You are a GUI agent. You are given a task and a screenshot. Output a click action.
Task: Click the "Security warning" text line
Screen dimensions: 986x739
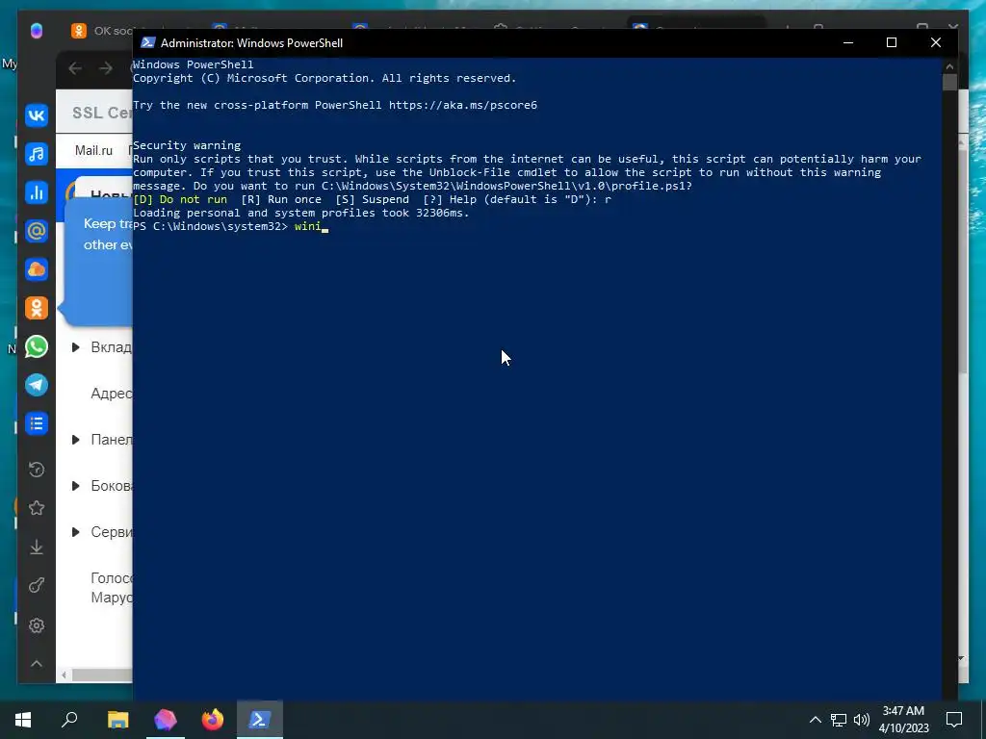point(187,145)
